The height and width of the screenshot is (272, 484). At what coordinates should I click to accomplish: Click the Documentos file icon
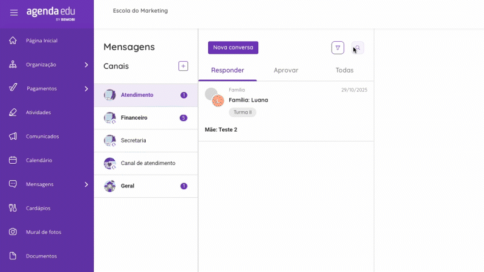coord(13,256)
